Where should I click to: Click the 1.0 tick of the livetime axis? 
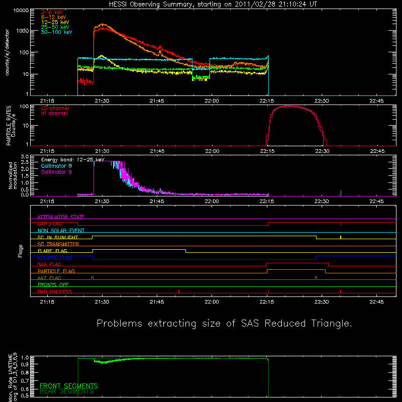pyautogui.click(x=25, y=358)
